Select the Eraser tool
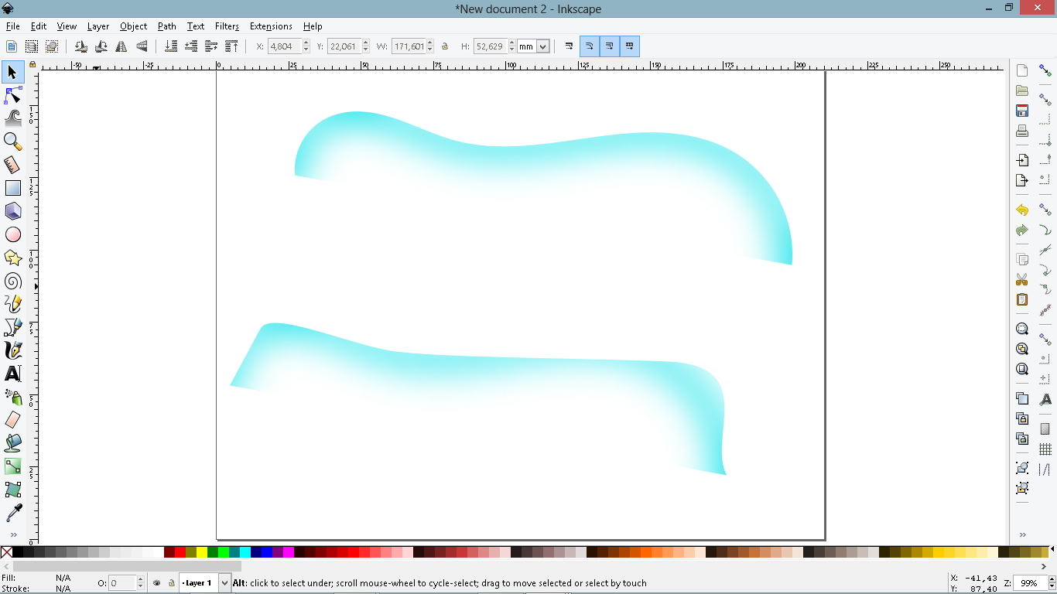 [x=12, y=420]
